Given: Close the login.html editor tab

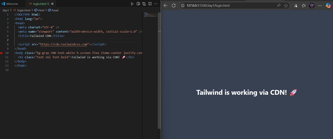Looking at the screenshot, I should pos(52,4).
